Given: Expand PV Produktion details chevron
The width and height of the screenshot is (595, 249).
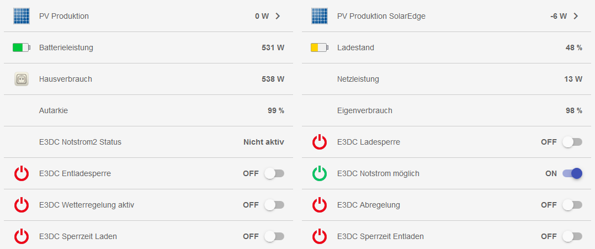Looking at the screenshot, I should [x=278, y=16].
